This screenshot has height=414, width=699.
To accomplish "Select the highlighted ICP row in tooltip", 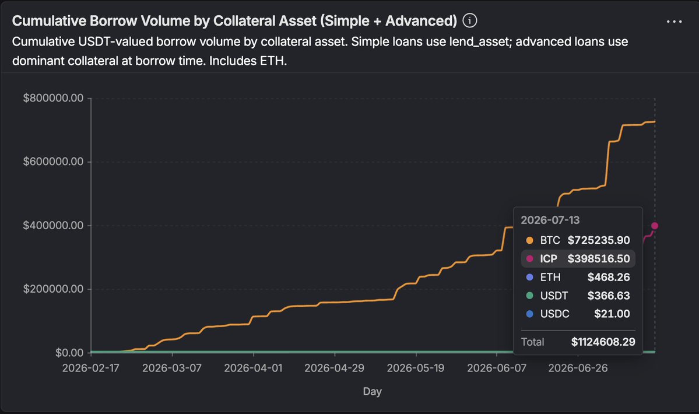I will (x=578, y=258).
